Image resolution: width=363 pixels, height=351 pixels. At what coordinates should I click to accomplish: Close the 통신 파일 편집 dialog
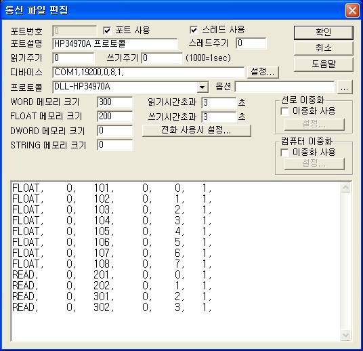click(x=352, y=10)
